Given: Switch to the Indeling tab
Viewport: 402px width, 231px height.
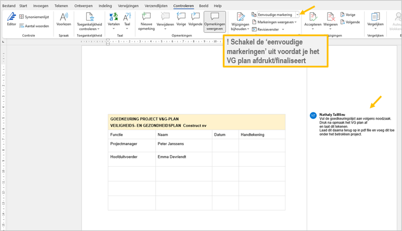Looking at the screenshot, I should (105, 6).
